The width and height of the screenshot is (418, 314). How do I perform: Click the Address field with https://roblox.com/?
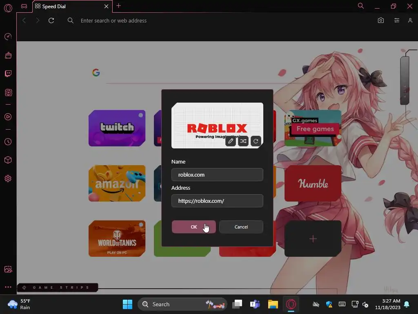tap(217, 201)
